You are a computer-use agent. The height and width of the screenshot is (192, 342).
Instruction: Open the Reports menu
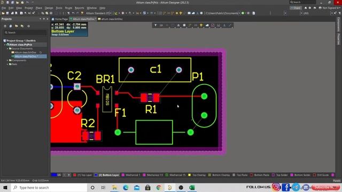(x=80, y=8)
